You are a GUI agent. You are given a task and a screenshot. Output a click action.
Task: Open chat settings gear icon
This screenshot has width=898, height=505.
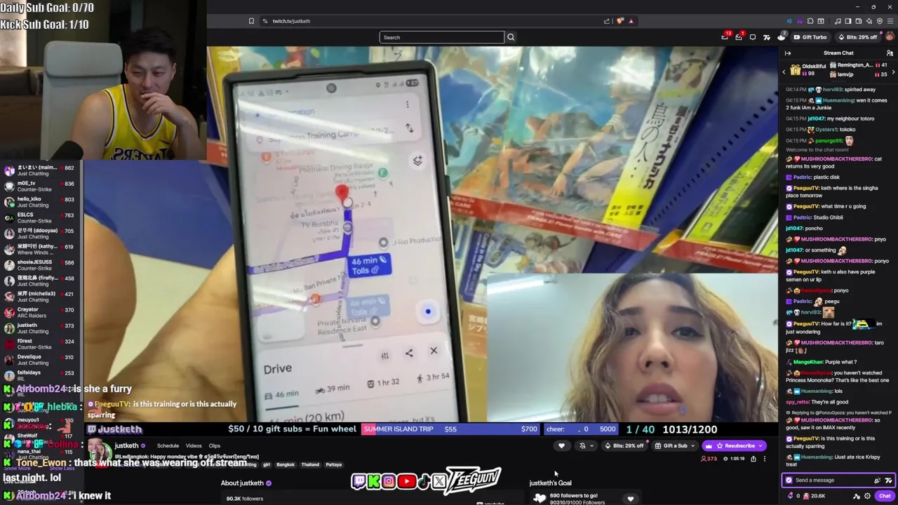point(867,496)
